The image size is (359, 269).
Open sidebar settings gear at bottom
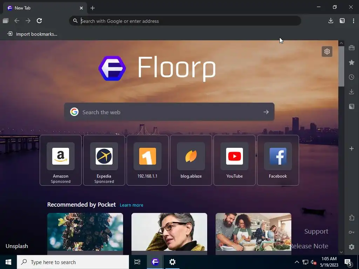tap(351, 247)
